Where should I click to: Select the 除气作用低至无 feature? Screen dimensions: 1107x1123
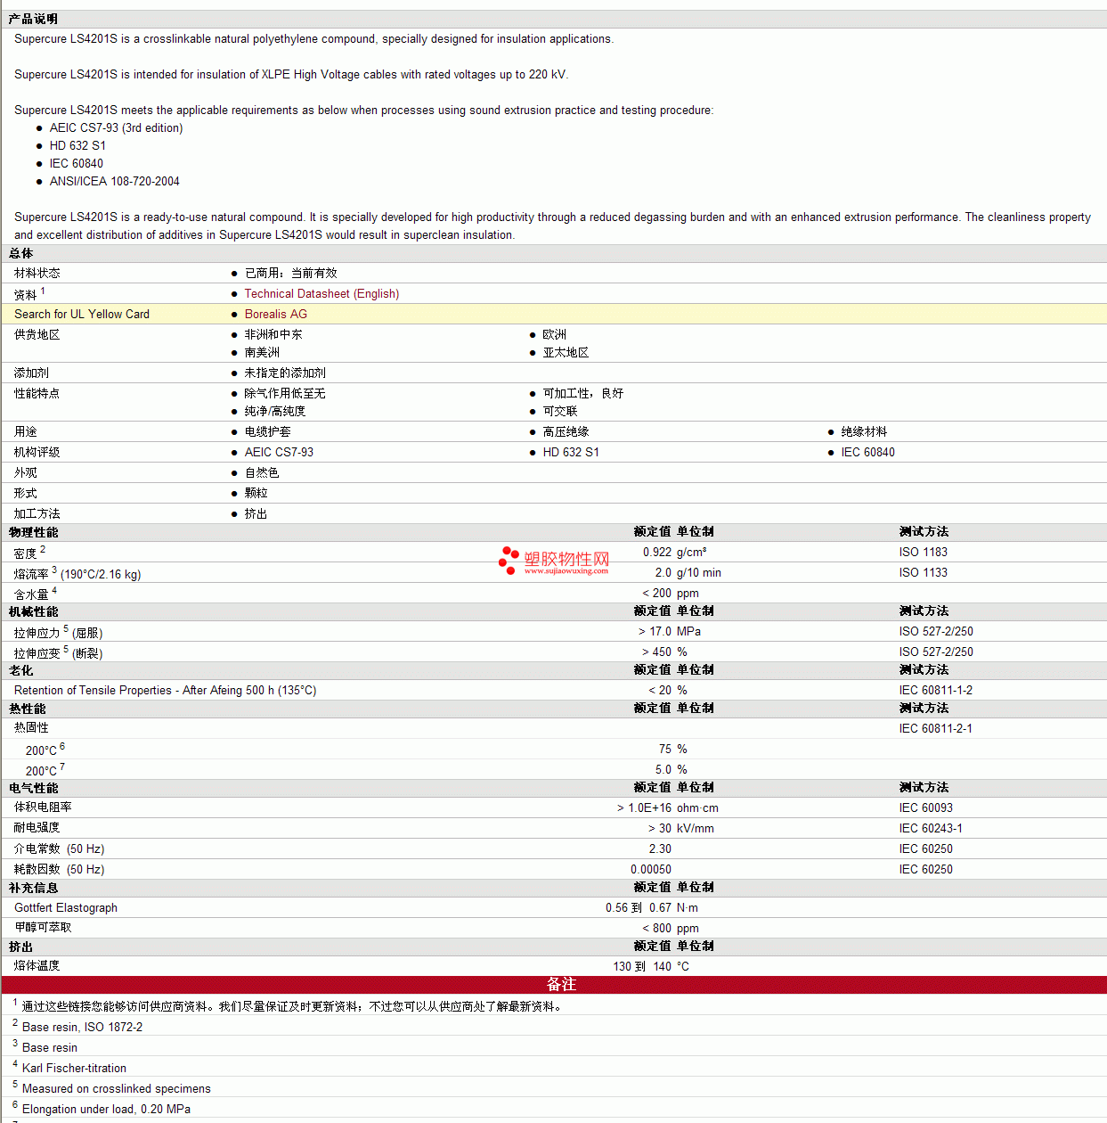[x=285, y=393]
